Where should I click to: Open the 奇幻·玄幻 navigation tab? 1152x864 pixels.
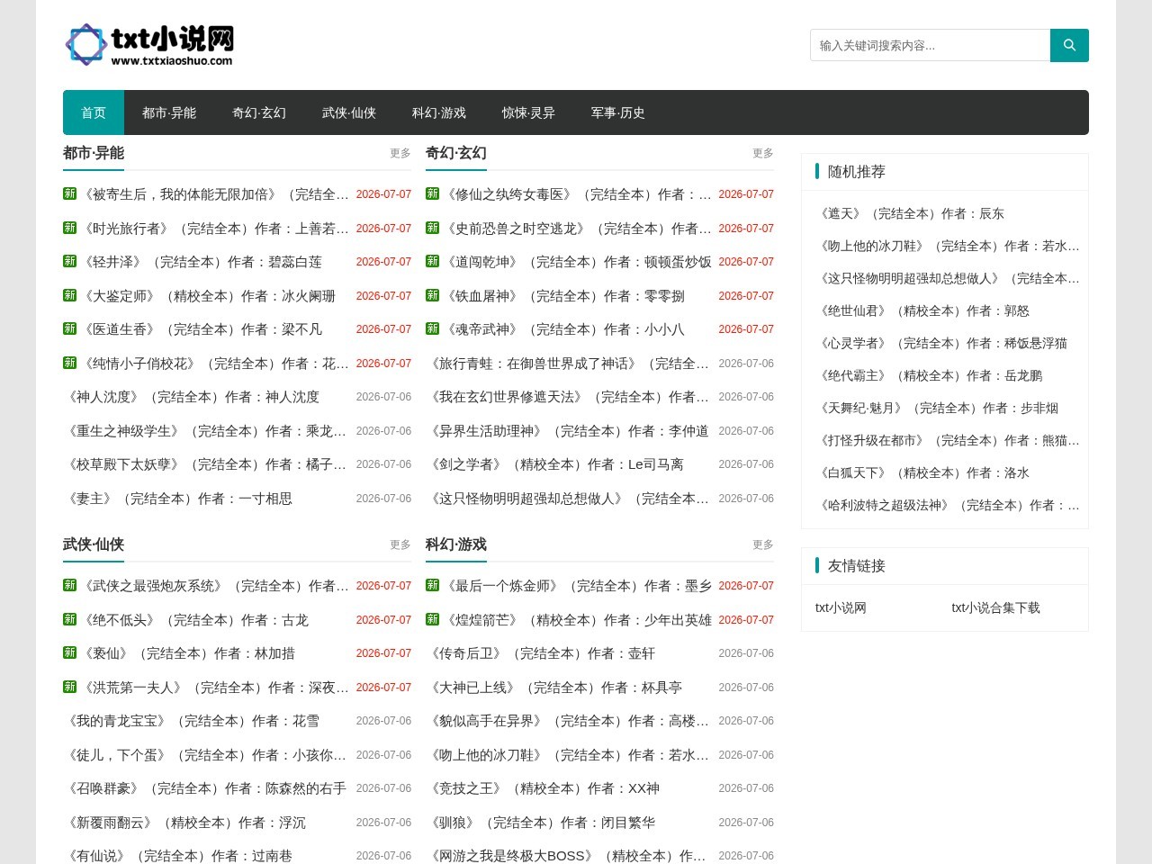pos(259,112)
